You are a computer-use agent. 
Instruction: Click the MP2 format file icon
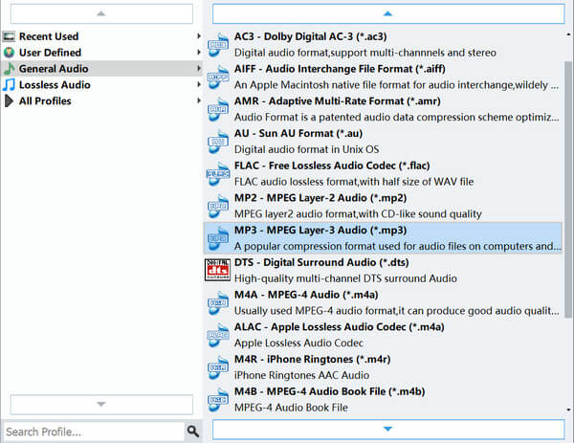[x=218, y=206]
